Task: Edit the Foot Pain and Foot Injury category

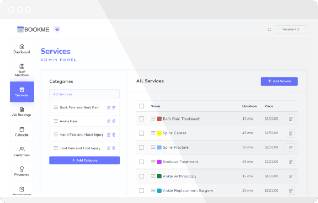Action: (109, 148)
